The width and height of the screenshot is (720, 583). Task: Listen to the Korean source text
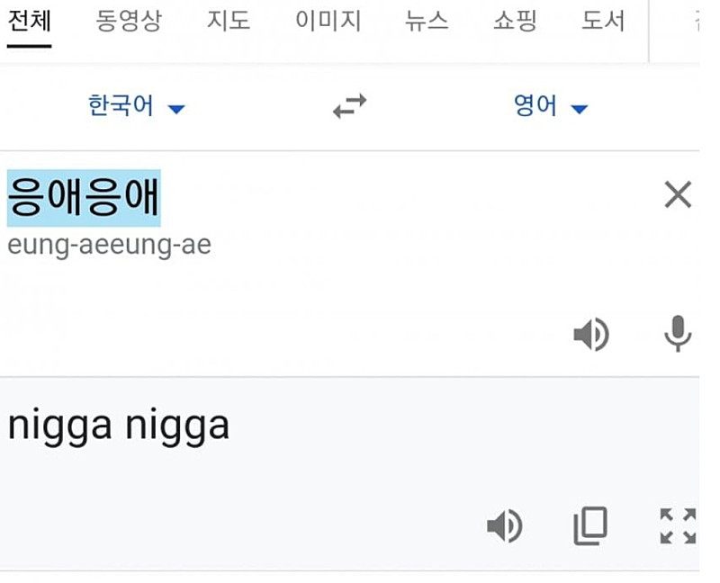click(x=591, y=335)
